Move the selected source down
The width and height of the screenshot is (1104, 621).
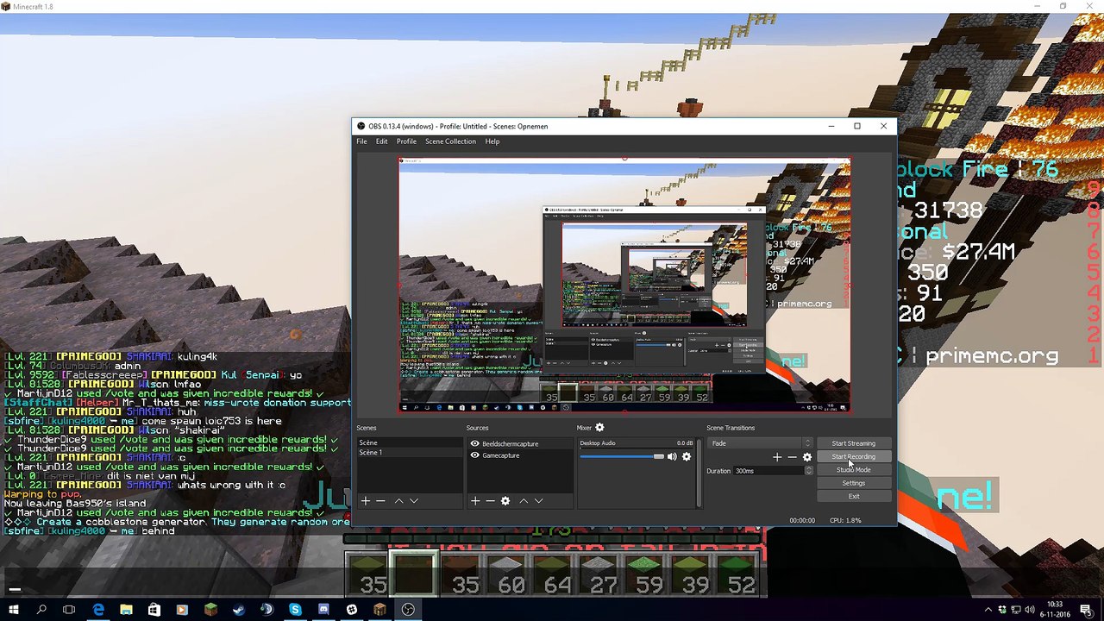click(539, 501)
